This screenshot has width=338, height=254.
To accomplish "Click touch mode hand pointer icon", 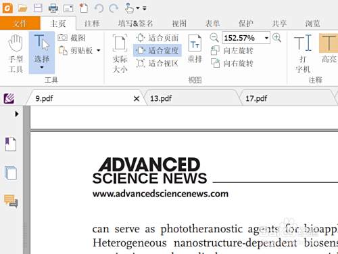I will point(129,8).
